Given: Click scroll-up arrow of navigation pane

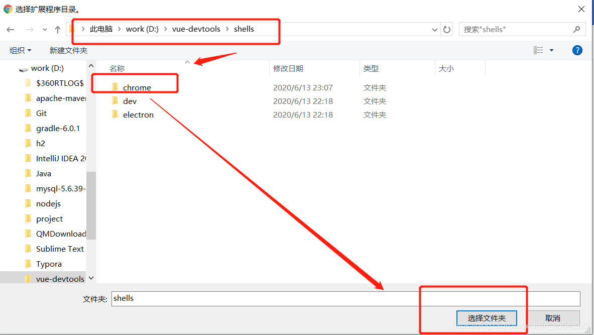Looking at the screenshot, I should click(91, 66).
